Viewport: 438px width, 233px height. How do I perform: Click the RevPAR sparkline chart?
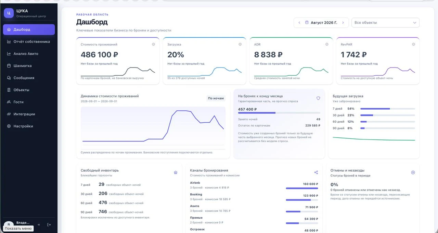click(x=378, y=72)
